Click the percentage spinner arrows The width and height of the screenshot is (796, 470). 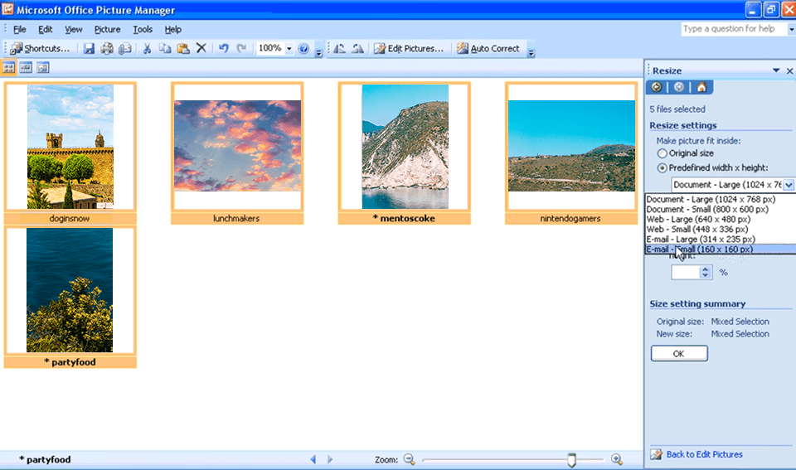[705, 273]
